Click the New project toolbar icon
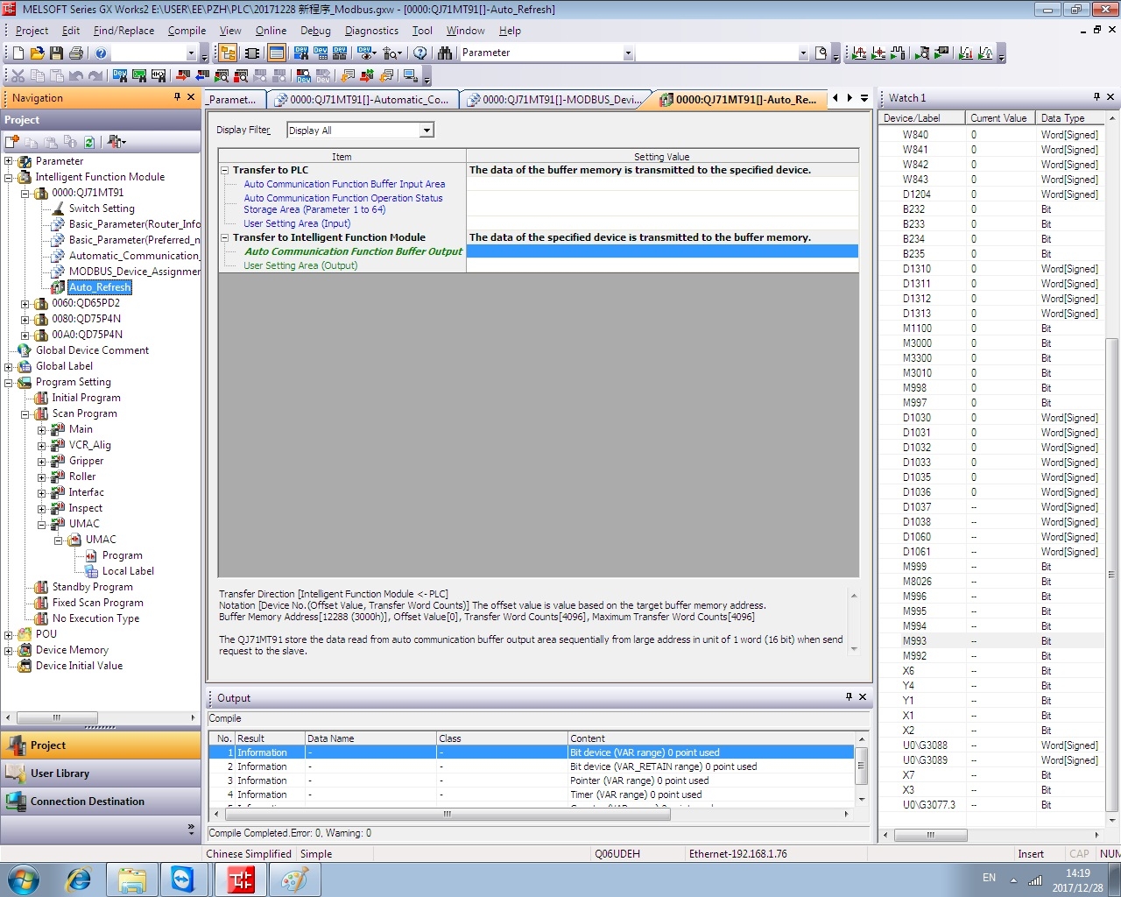 (x=18, y=53)
